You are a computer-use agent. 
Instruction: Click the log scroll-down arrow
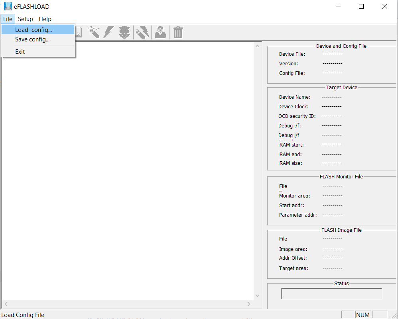click(x=257, y=296)
